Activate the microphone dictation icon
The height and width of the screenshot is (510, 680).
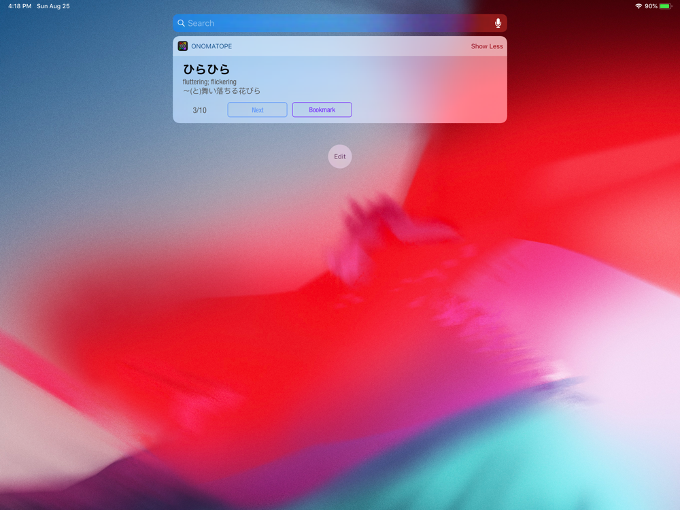point(498,23)
